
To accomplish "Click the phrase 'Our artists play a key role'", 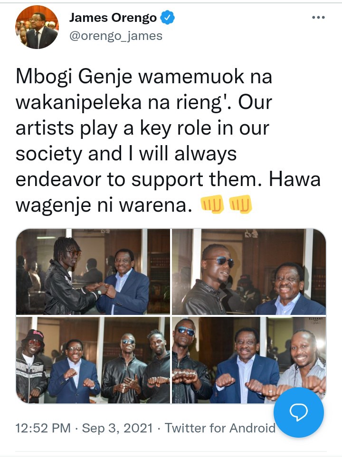I will click(x=142, y=115).
